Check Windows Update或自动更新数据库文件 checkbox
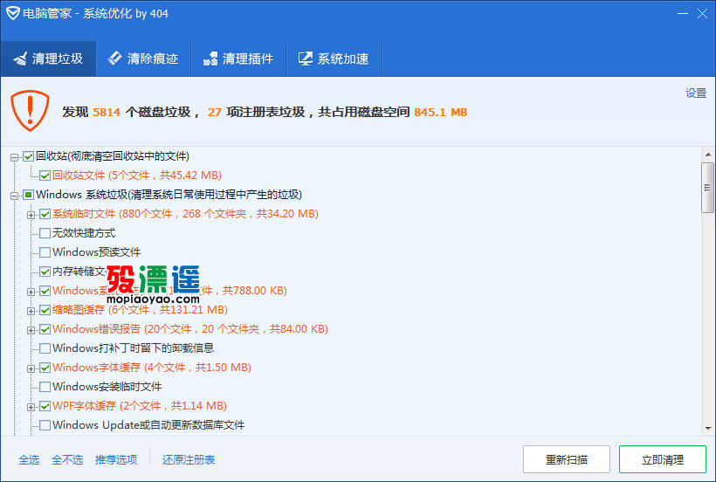716x482 pixels. (x=45, y=425)
